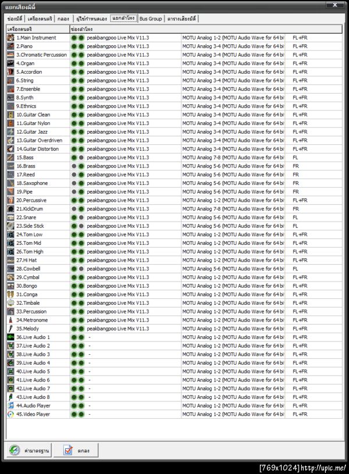Open MOTU output selection for 22.Snare
The width and height of the screenshot is (349, 474).
click(x=233, y=218)
